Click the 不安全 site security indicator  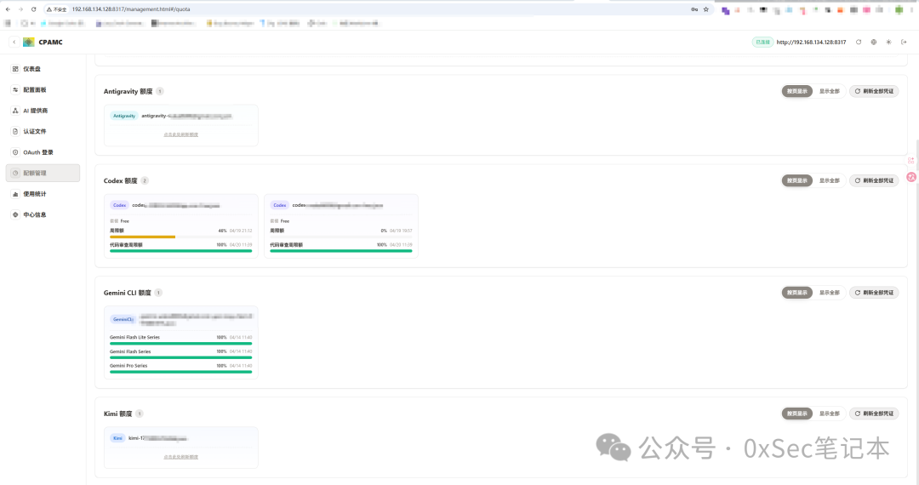click(57, 9)
